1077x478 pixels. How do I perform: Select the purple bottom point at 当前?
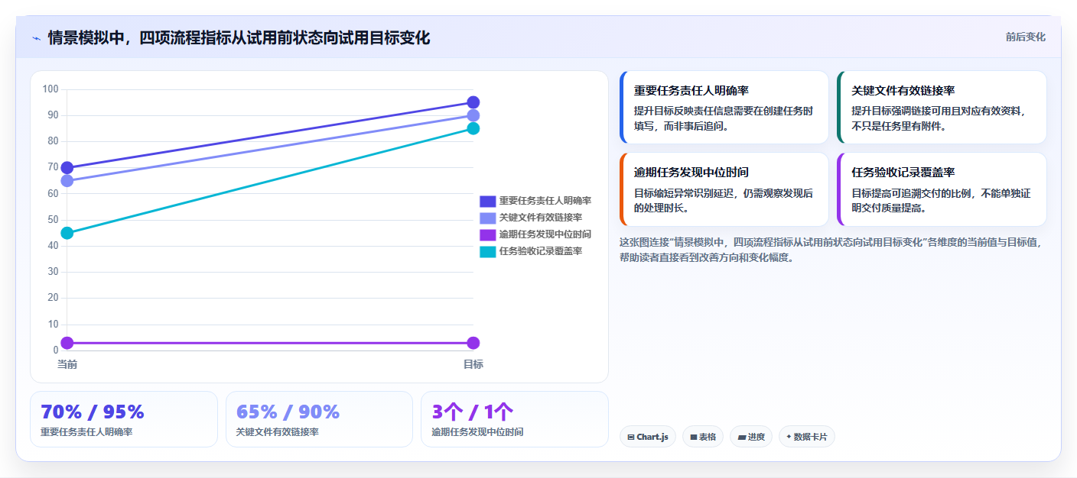click(x=67, y=343)
